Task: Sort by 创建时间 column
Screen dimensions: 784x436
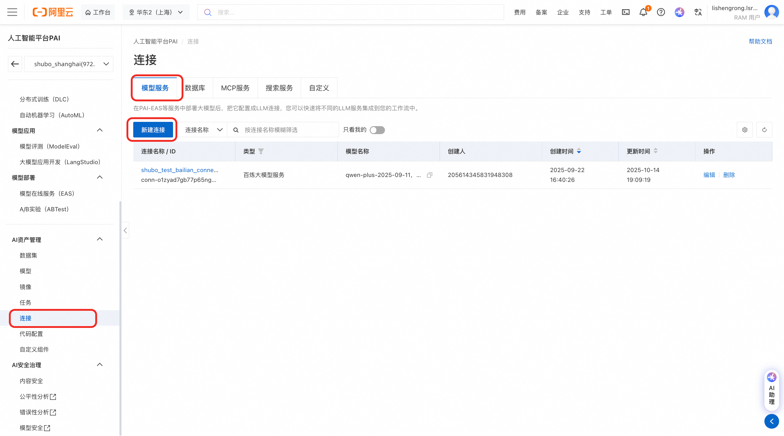Action: 579,151
